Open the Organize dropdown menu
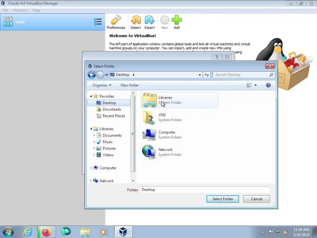The height and width of the screenshot is (238, 317). point(102,85)
